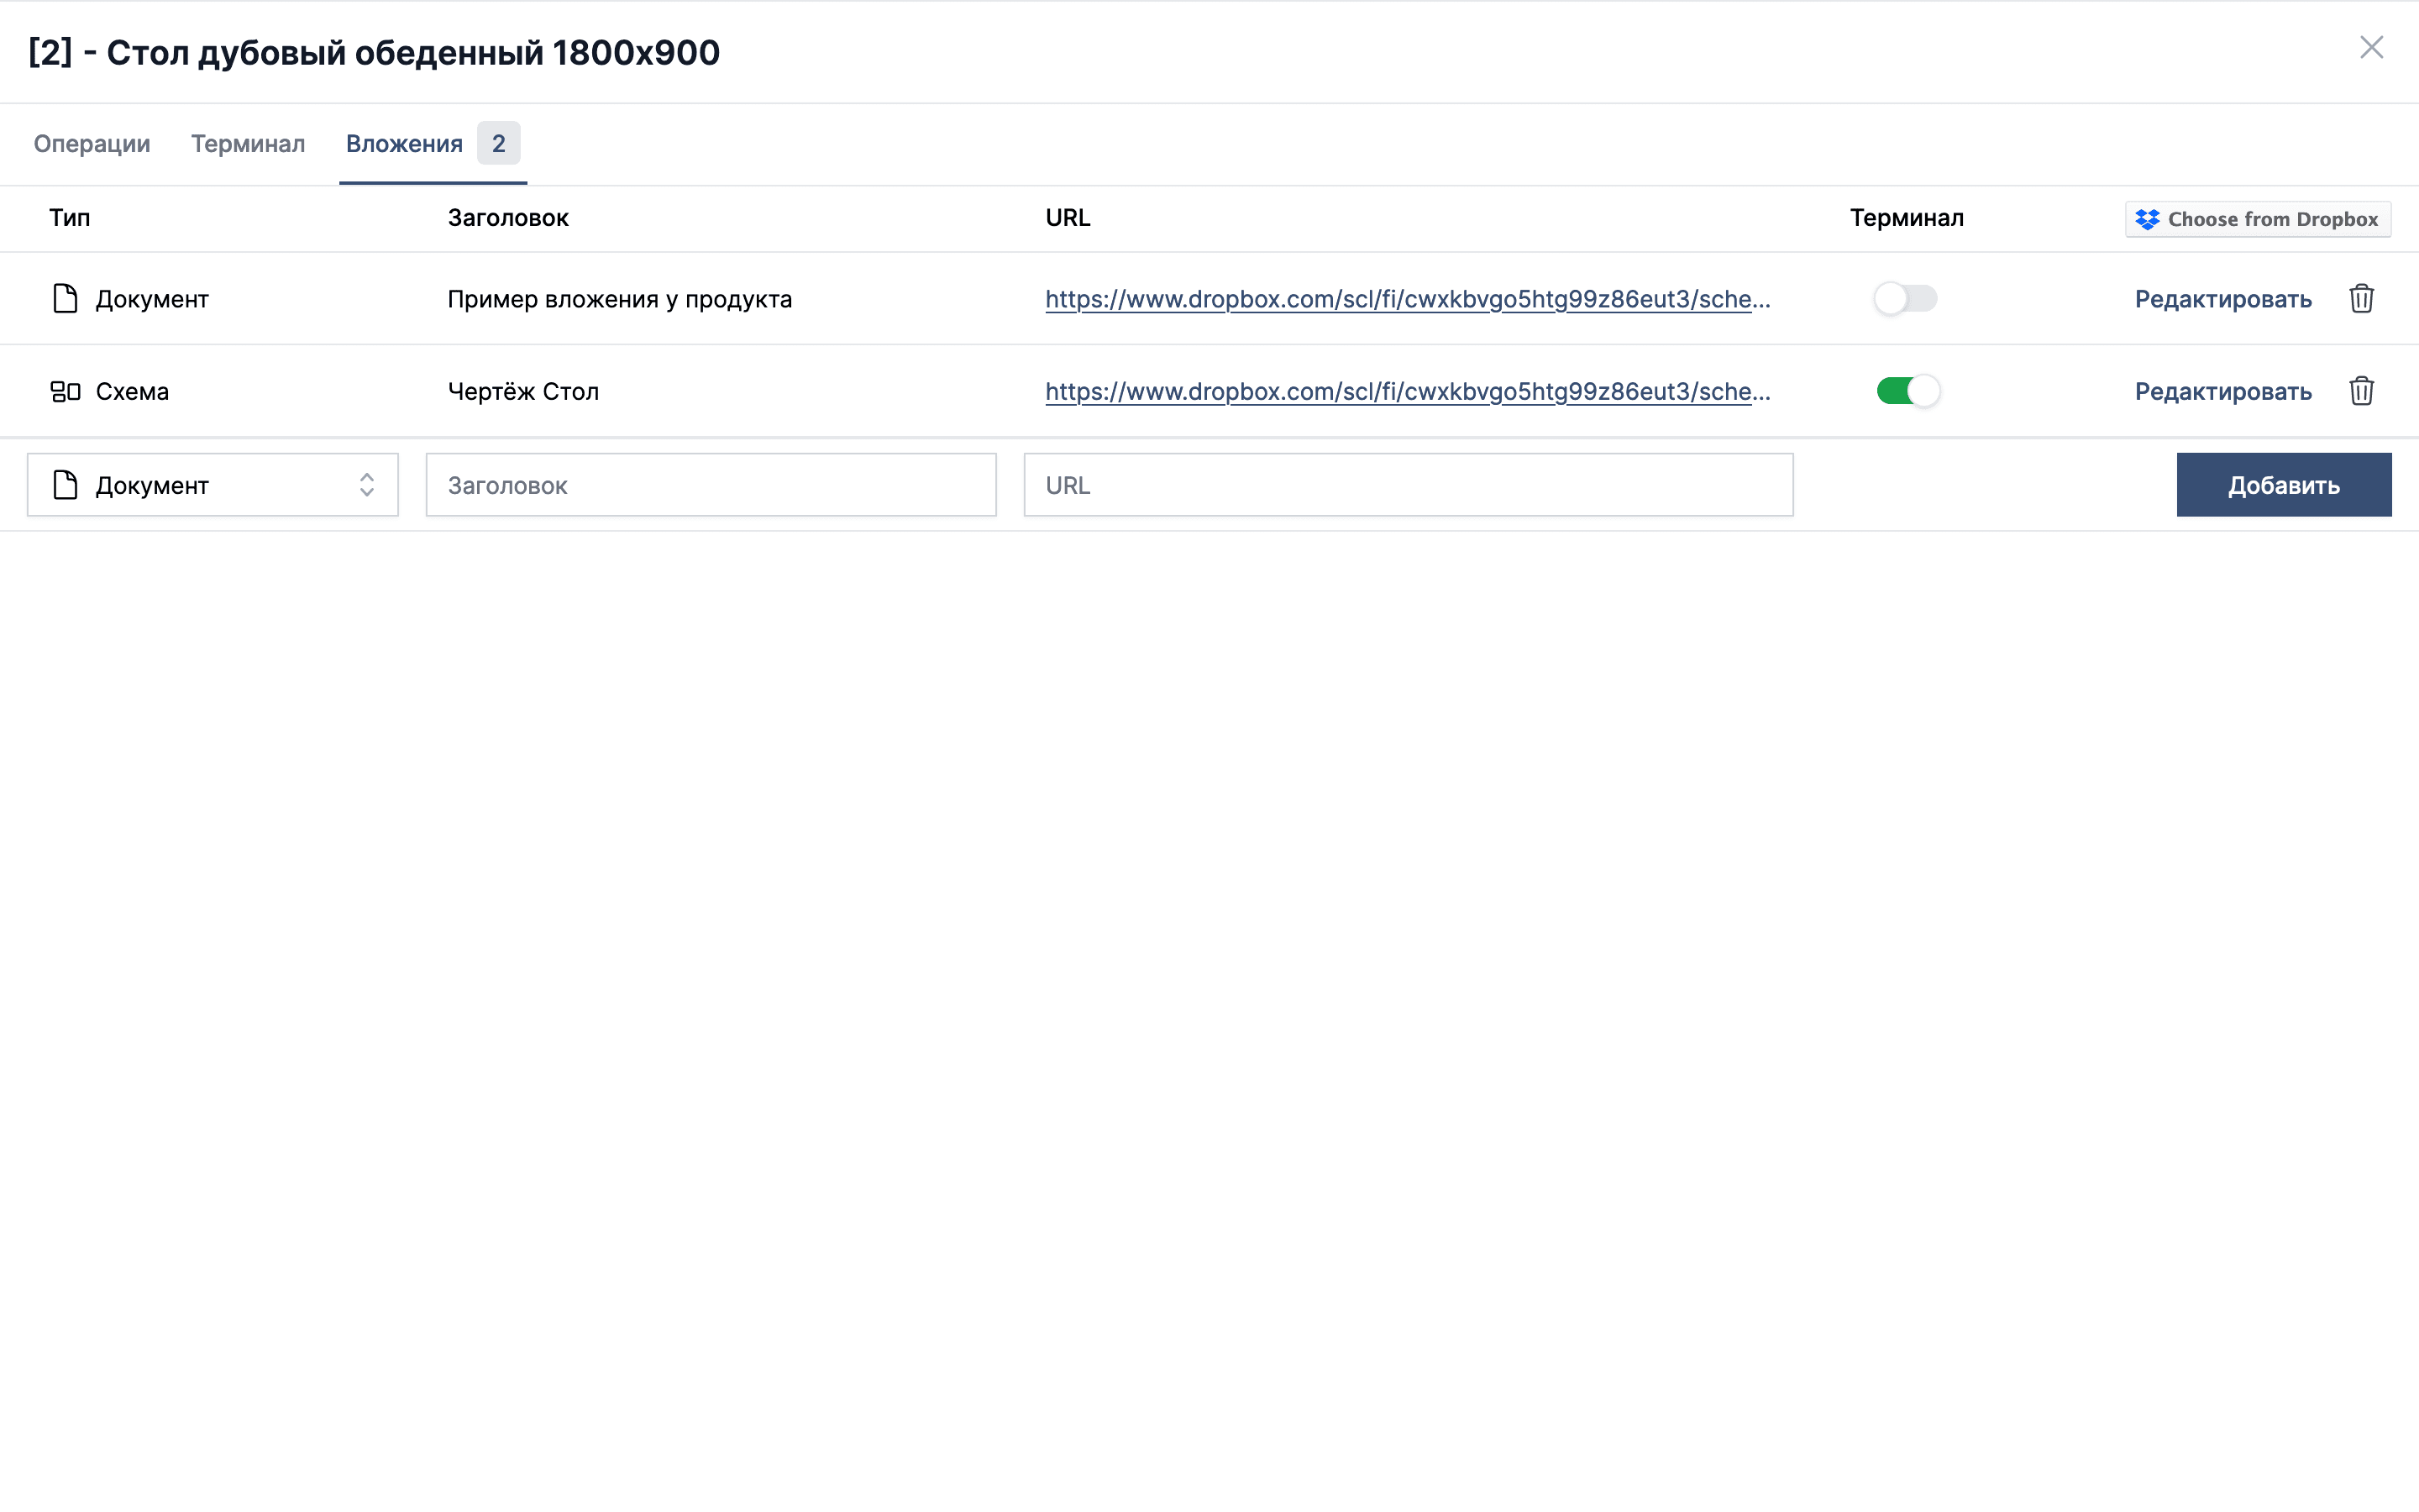Close the product dialog with X
Image resolution: width=2419 pixels, height=1512 pixels.
2371,48
